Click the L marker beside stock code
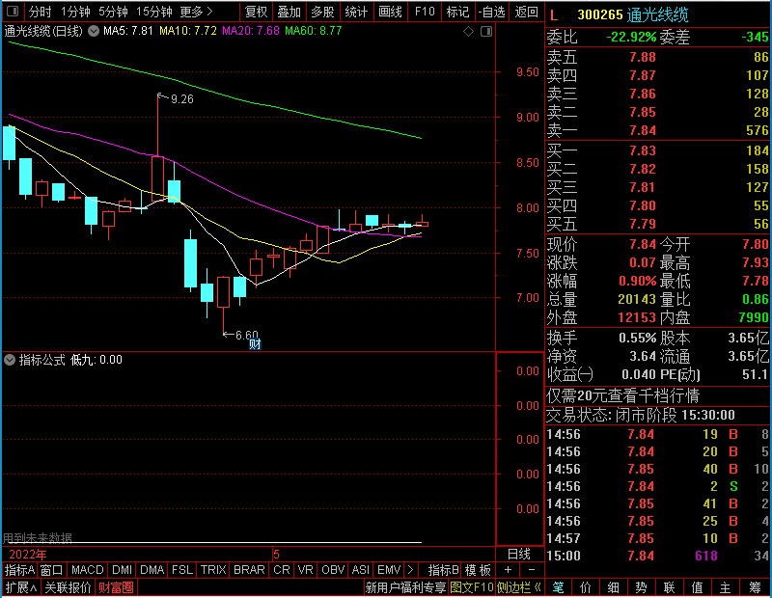 click(554, 15)
